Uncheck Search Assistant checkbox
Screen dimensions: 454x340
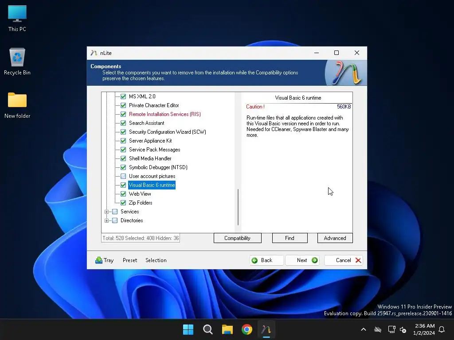123,123
